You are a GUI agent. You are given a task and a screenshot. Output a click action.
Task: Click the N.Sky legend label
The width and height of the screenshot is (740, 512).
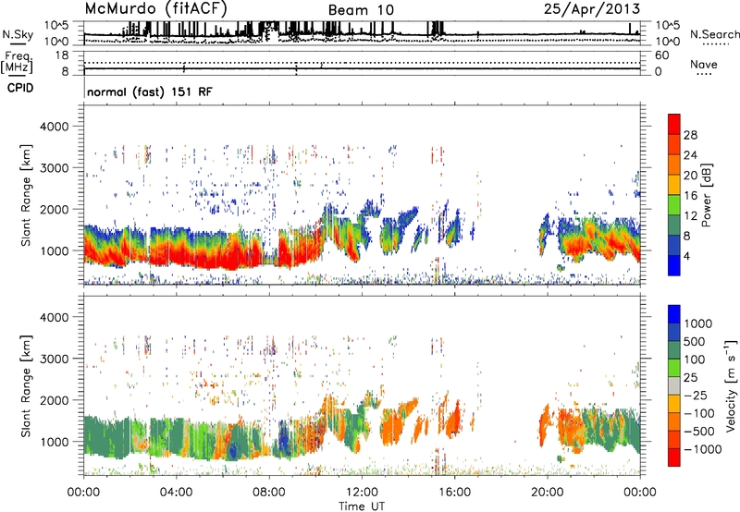[18, 35]
